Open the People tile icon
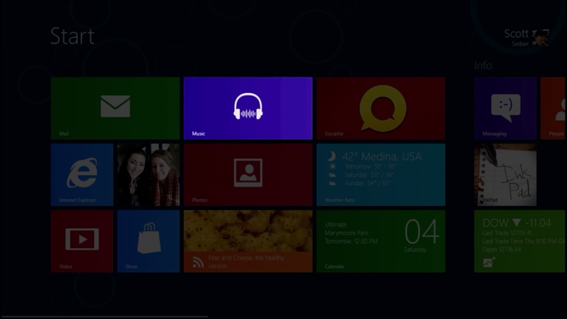Image resolution: width=567 pixels, height=319 pixels. 560,110
